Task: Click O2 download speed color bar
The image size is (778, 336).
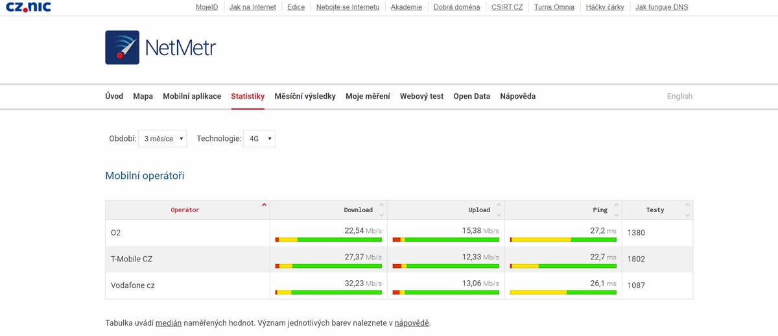Action: tap(329, 239)
